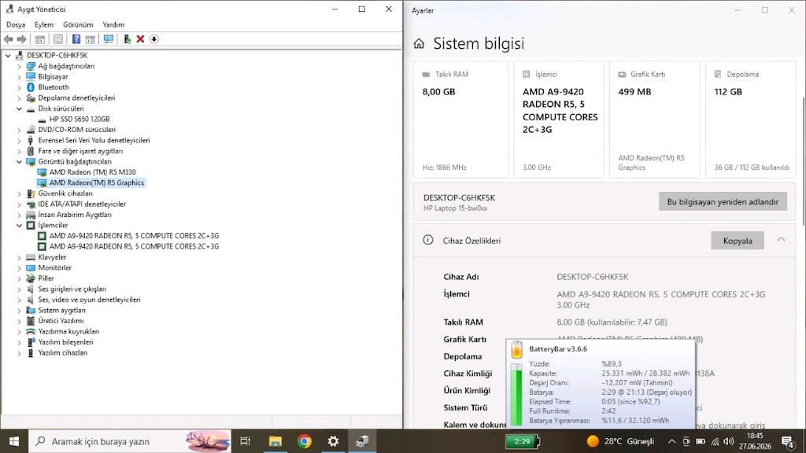Screen dimensions: 806x453
Task: Click the scan for hardware changes monitor icon
Action: 109,39
